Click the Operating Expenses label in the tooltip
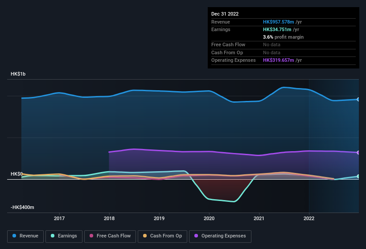This screenshot has height=249, width=366. tap(234, 60)
